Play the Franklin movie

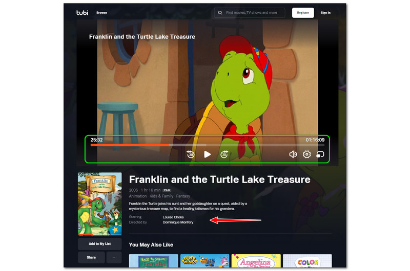tap(208, 154)
